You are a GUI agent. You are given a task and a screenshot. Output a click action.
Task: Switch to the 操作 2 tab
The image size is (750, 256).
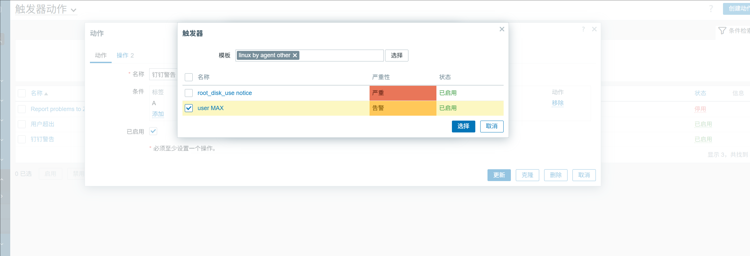pos(125,56)
